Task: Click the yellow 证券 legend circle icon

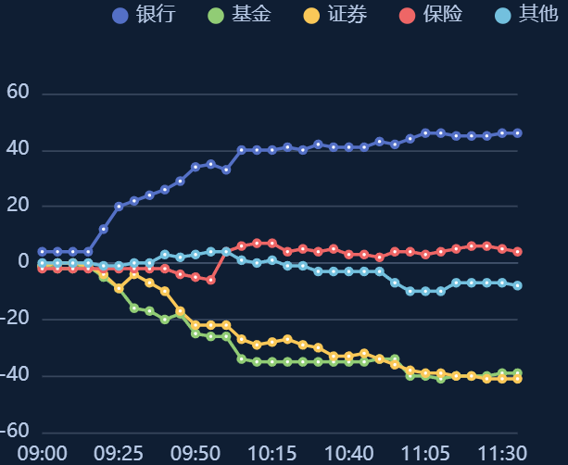Action: tap(312, 15)
